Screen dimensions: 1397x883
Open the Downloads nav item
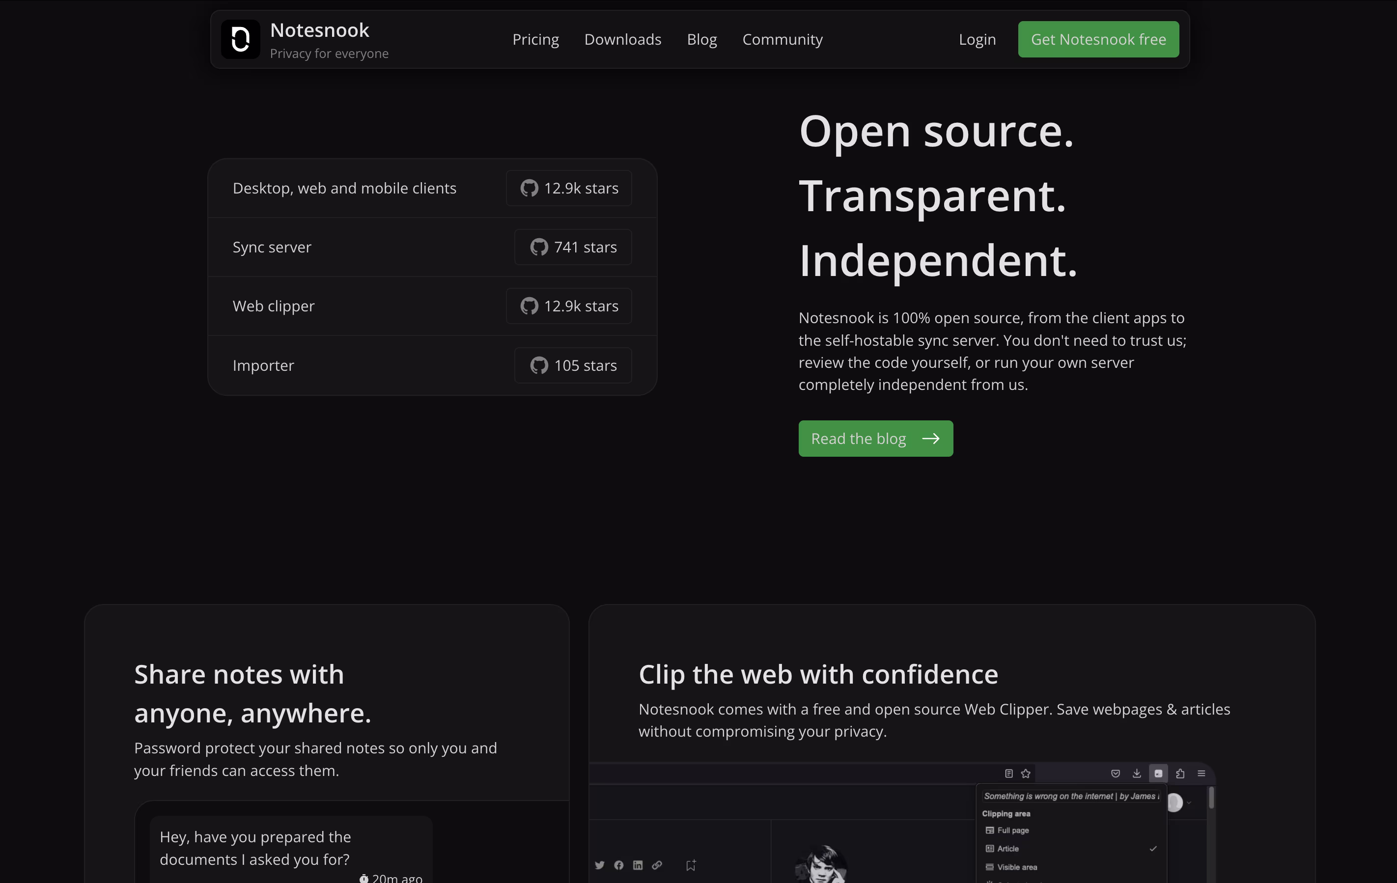(x=622, y=39)
